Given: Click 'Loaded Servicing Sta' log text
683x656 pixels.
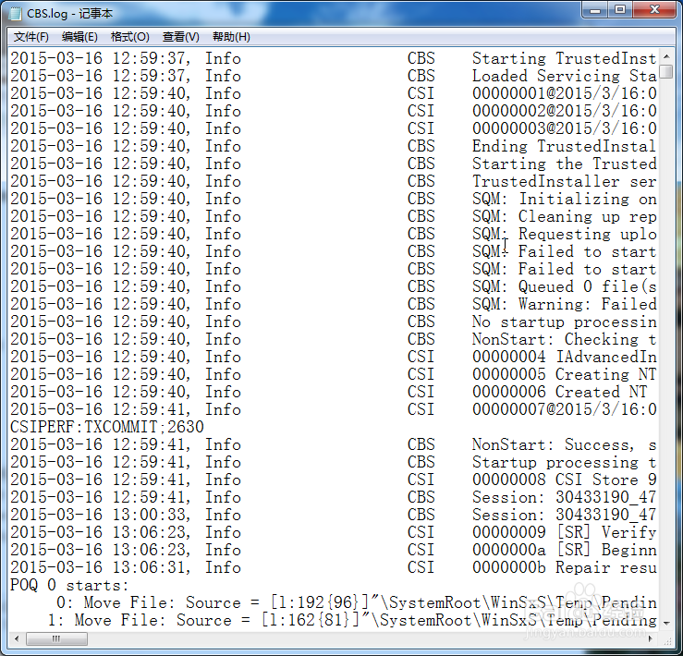Looking at the screenshot, I should (x=564, y=76).
